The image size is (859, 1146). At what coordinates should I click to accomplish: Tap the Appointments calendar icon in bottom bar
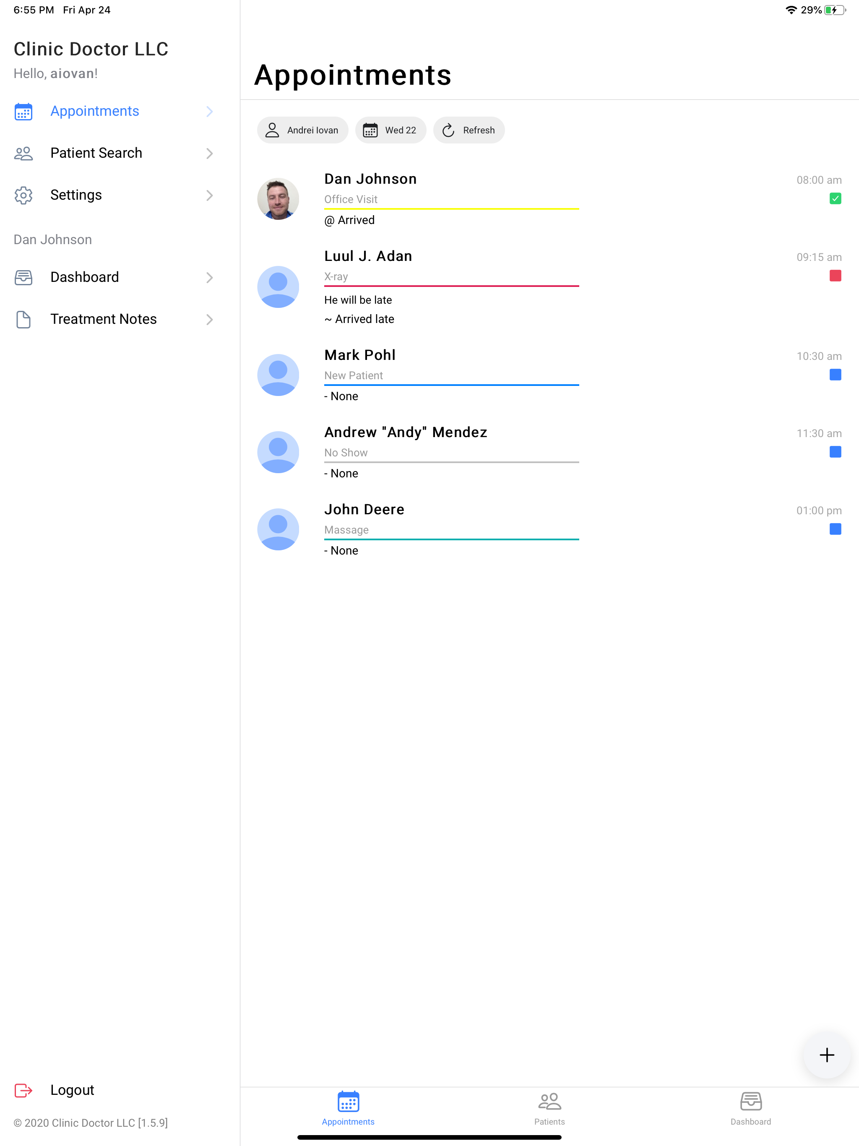(x=348, y=1102)
